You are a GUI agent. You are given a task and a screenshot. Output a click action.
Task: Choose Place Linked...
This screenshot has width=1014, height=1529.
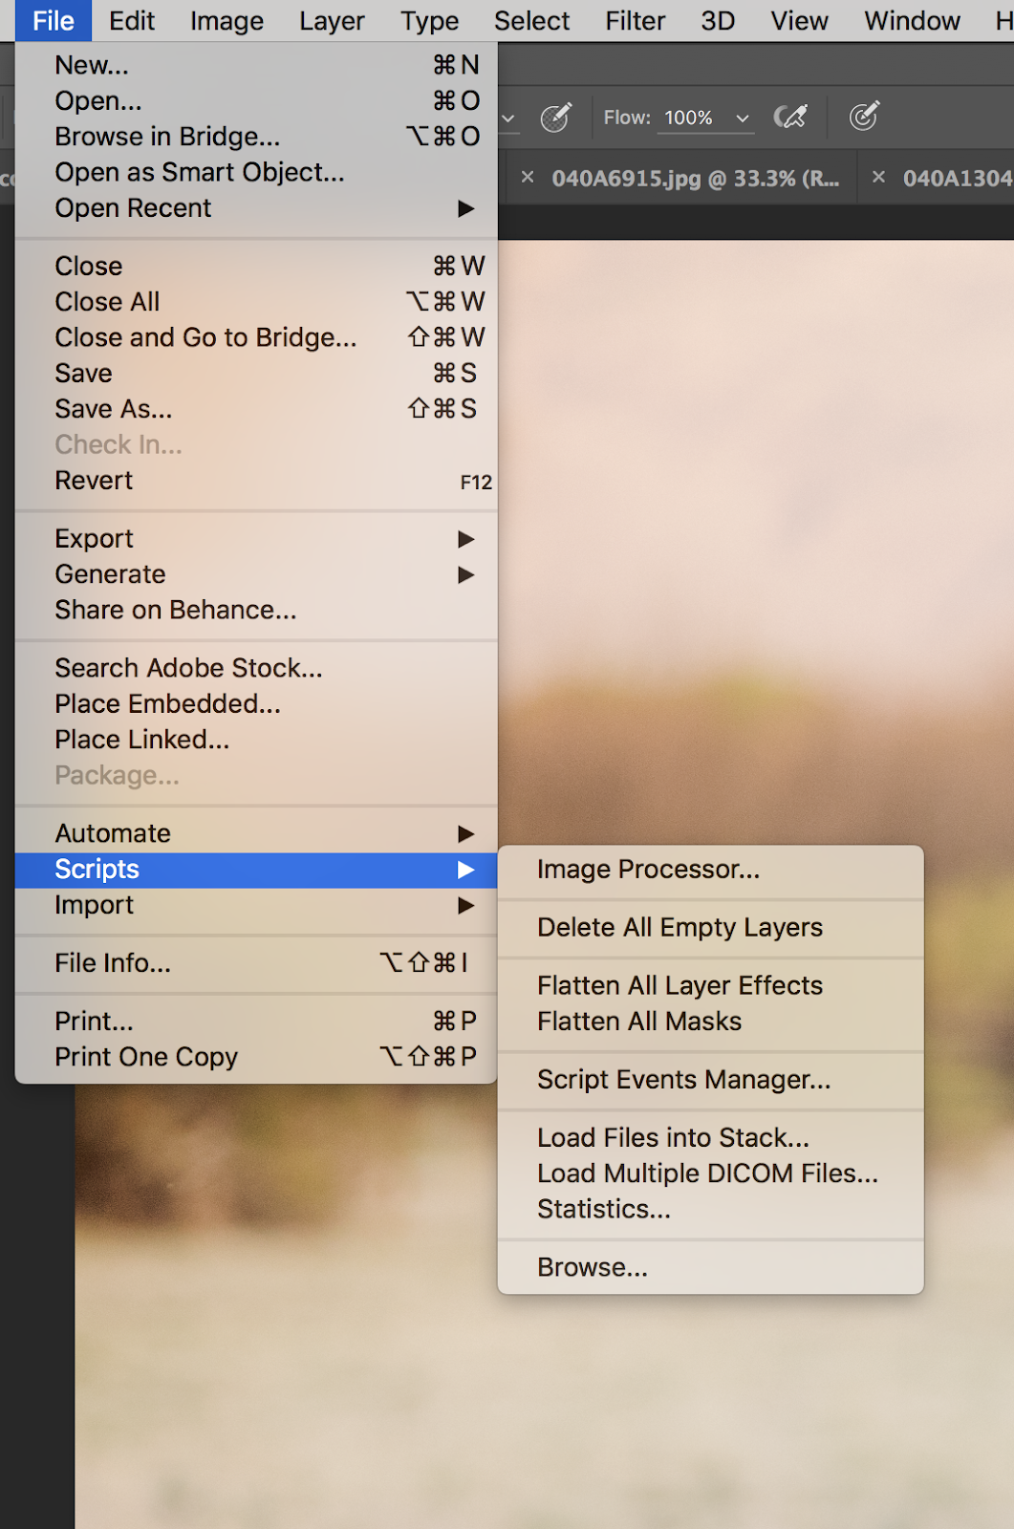[256, 740]
